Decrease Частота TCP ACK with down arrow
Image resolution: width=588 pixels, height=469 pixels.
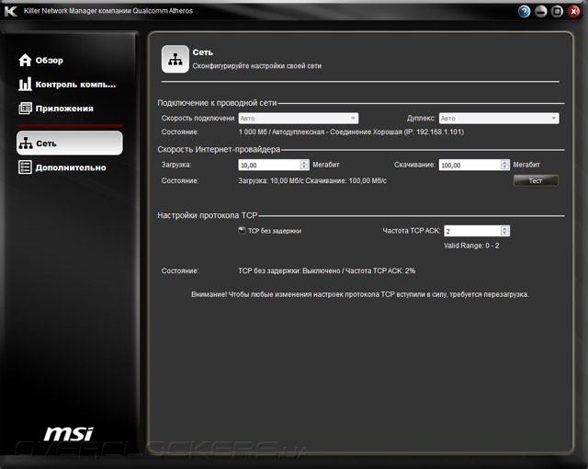click(x=504, y=233)
